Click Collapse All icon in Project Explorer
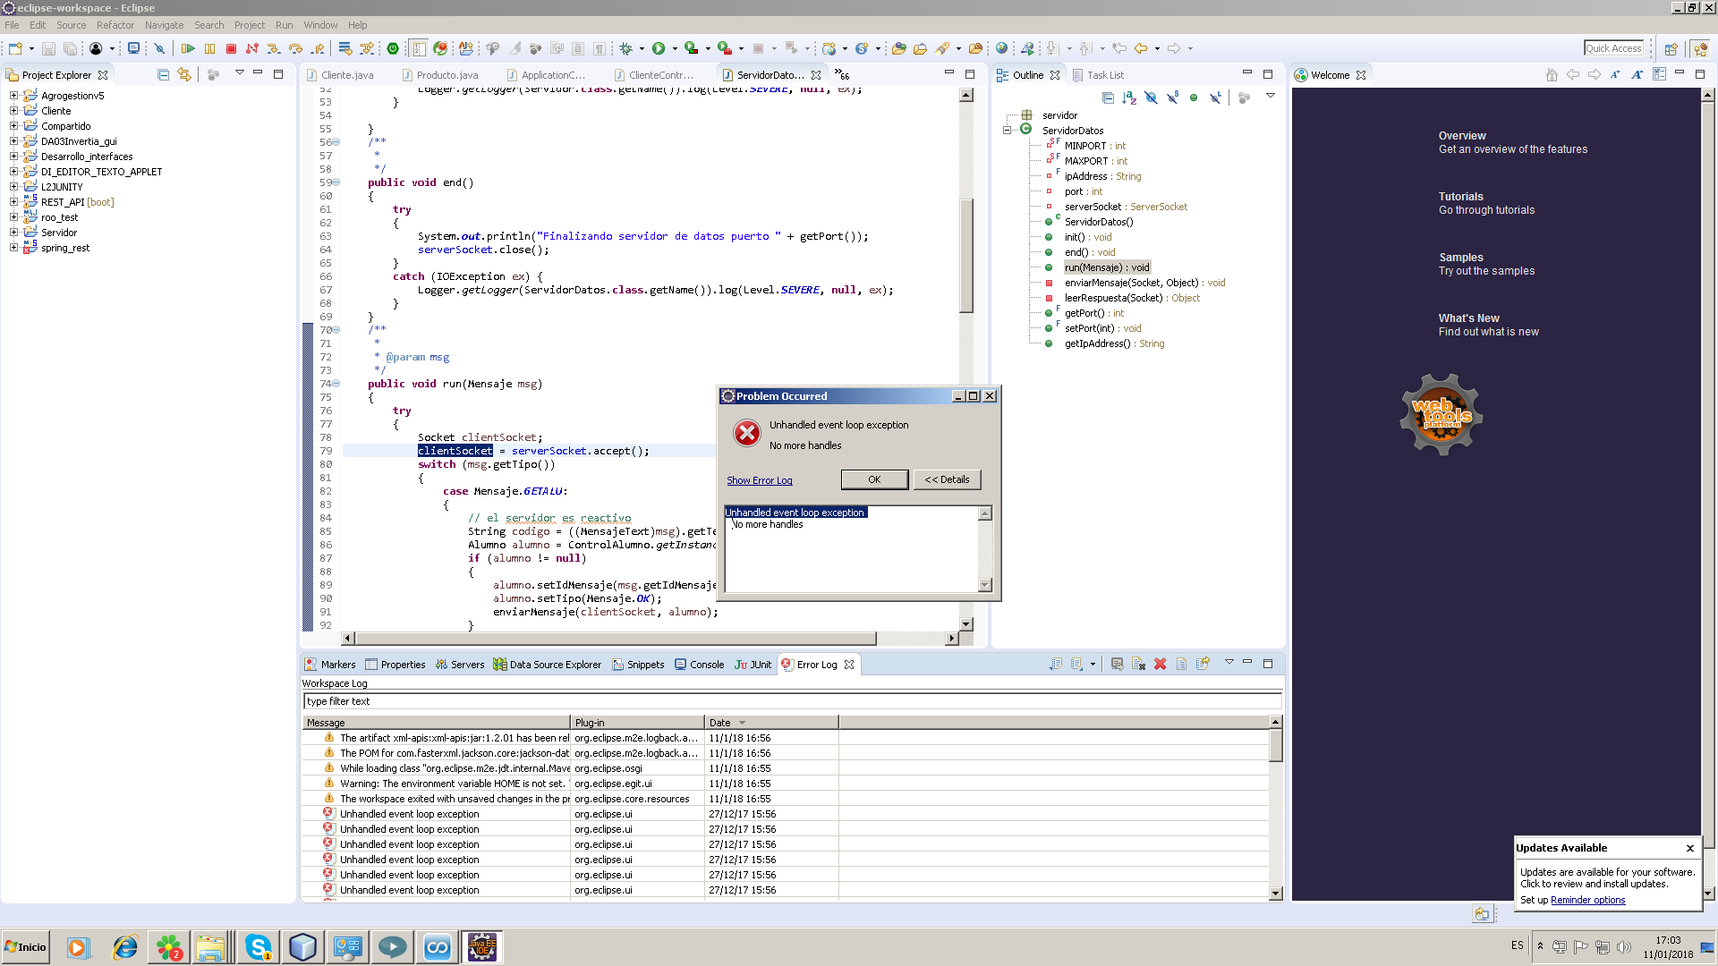Image resolution: width=1718 pixels, height=966 pixels. (163, 75)
